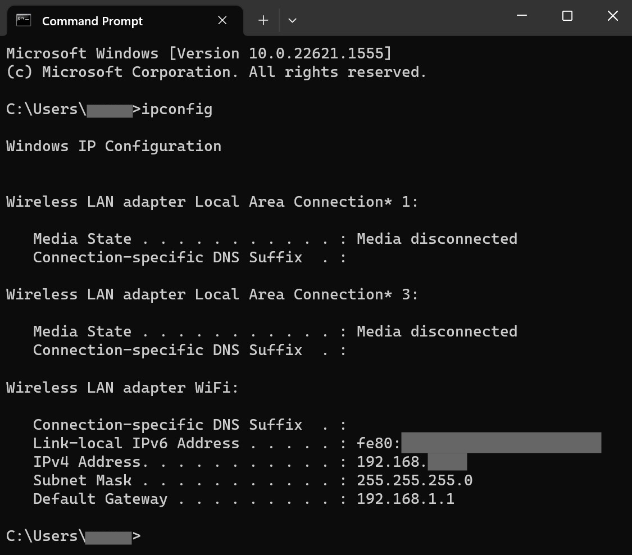Click the last 'C:\Users\' prompt line

pos(74,536)
